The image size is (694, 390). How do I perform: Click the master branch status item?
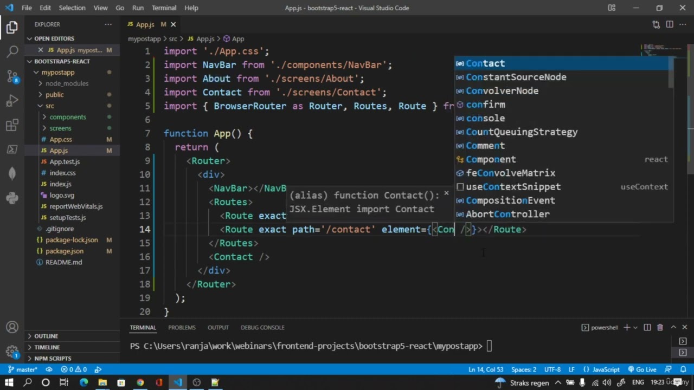[22, 369]
